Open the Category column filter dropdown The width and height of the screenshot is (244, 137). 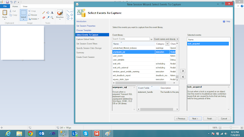pyautogui.click(x=167, y=44)
